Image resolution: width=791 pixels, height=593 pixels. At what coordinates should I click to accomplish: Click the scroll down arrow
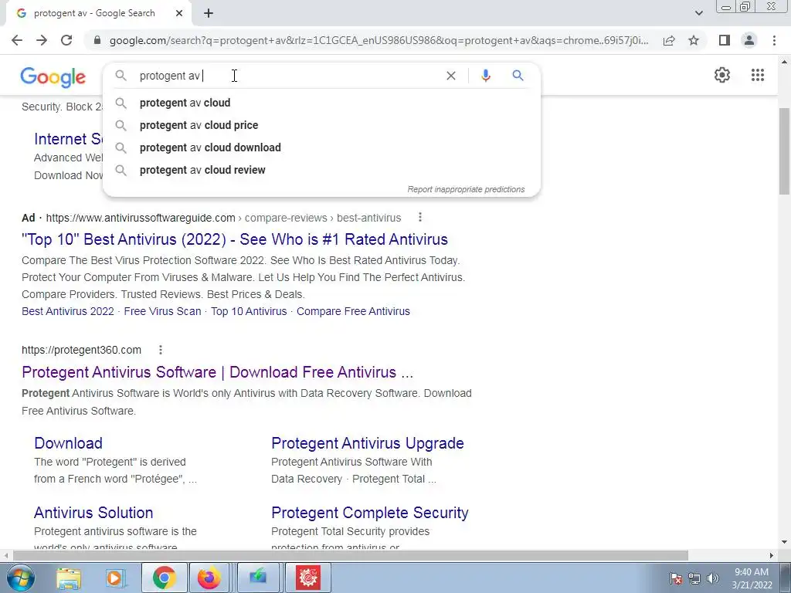pos(784,543)
